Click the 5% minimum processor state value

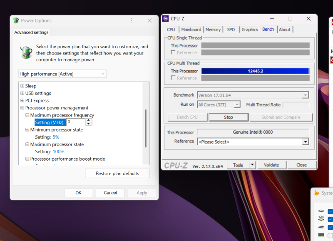click(56, 137)
